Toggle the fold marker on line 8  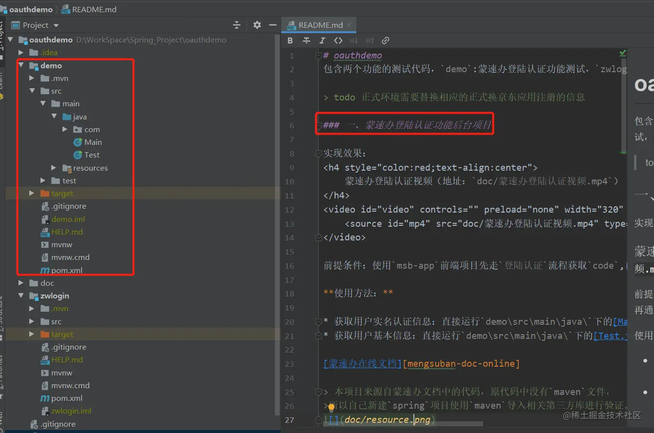pyautogui.click(x=319, y=154)
